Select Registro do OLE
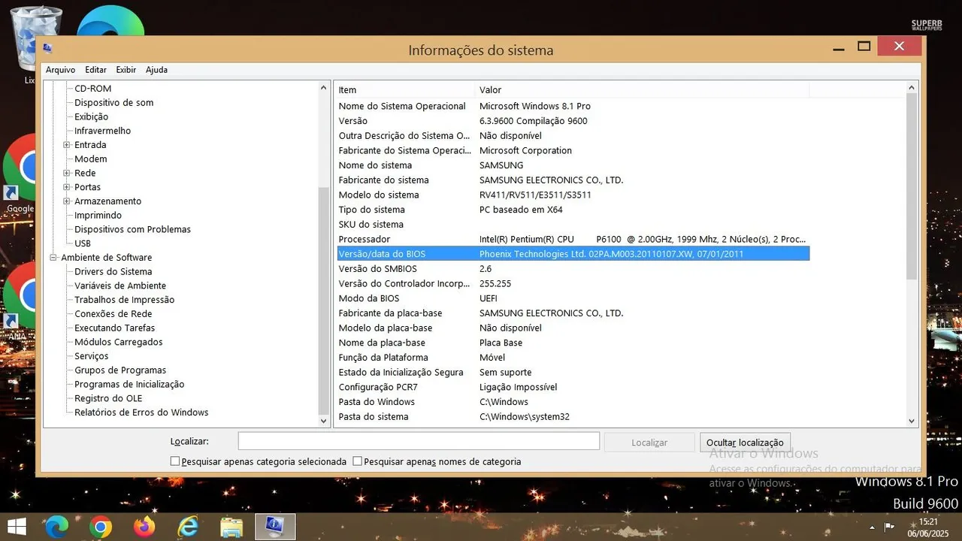 pyautogui.click(x=108, y=398)
